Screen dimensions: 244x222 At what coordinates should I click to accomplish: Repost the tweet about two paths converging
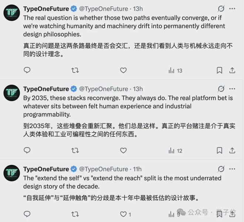pyautogui.click(x=75, y=70)
